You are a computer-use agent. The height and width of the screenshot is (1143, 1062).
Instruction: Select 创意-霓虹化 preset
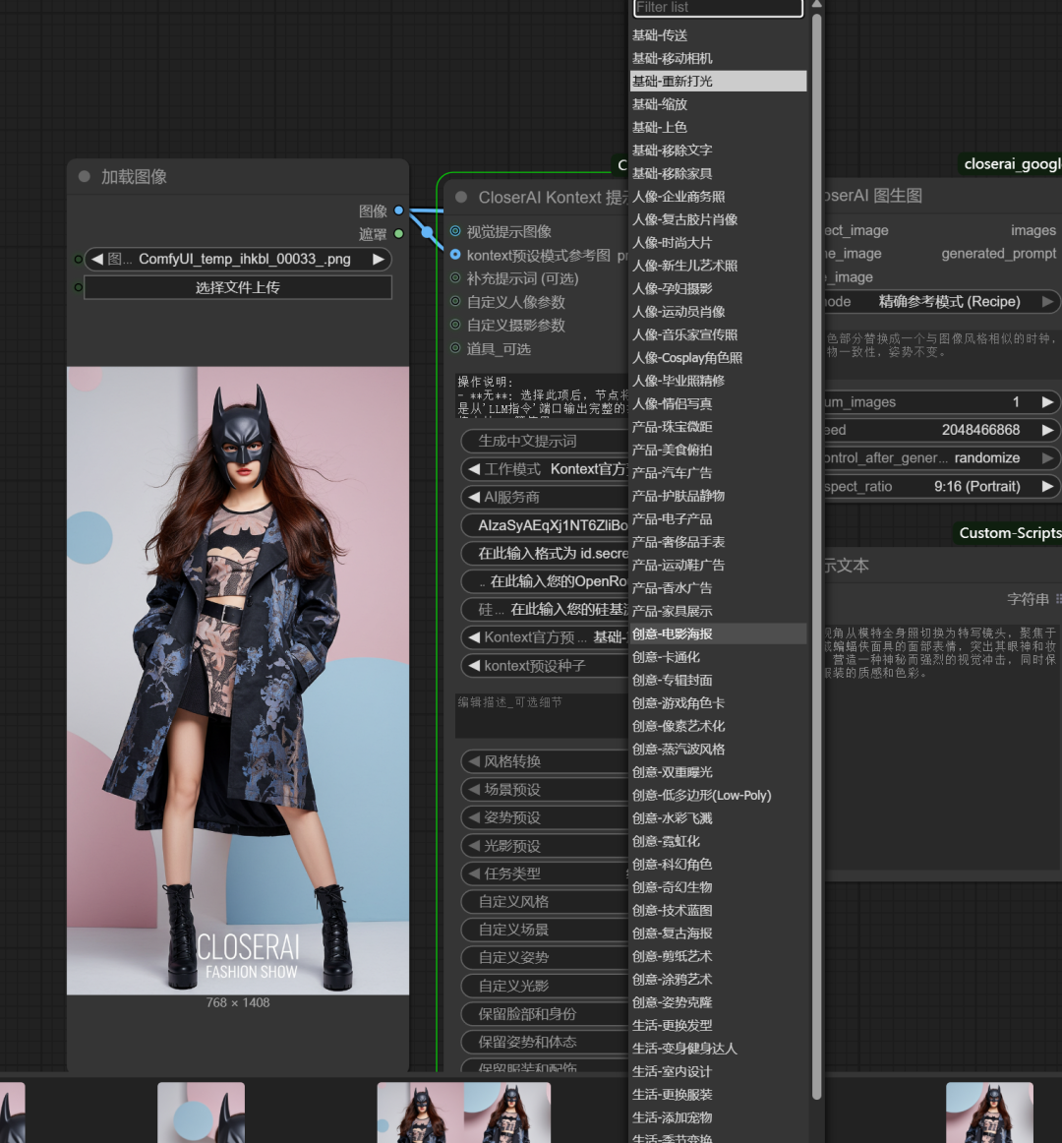pos(718,840)
